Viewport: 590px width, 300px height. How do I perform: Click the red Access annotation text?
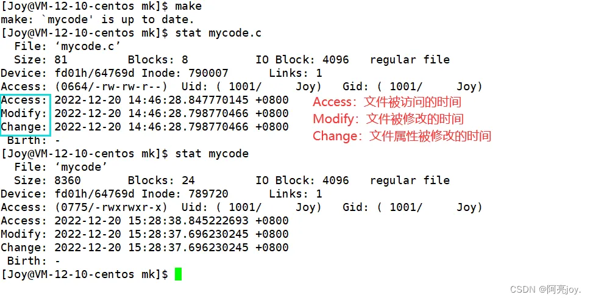(387, 102)
